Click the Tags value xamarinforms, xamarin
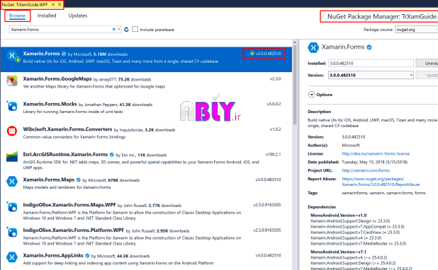Screen dimensions: 438x270 383,193
